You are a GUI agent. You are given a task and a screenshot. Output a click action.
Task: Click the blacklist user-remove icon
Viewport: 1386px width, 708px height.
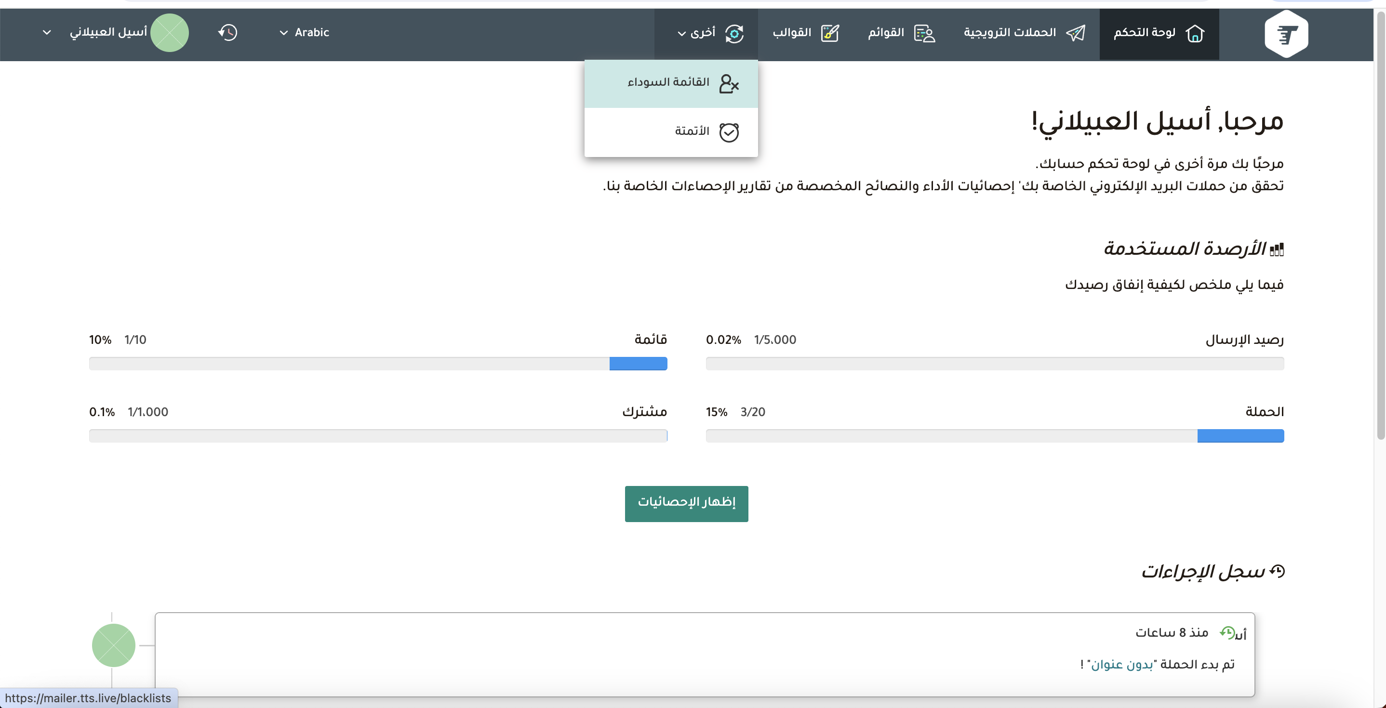pos(729,84)
